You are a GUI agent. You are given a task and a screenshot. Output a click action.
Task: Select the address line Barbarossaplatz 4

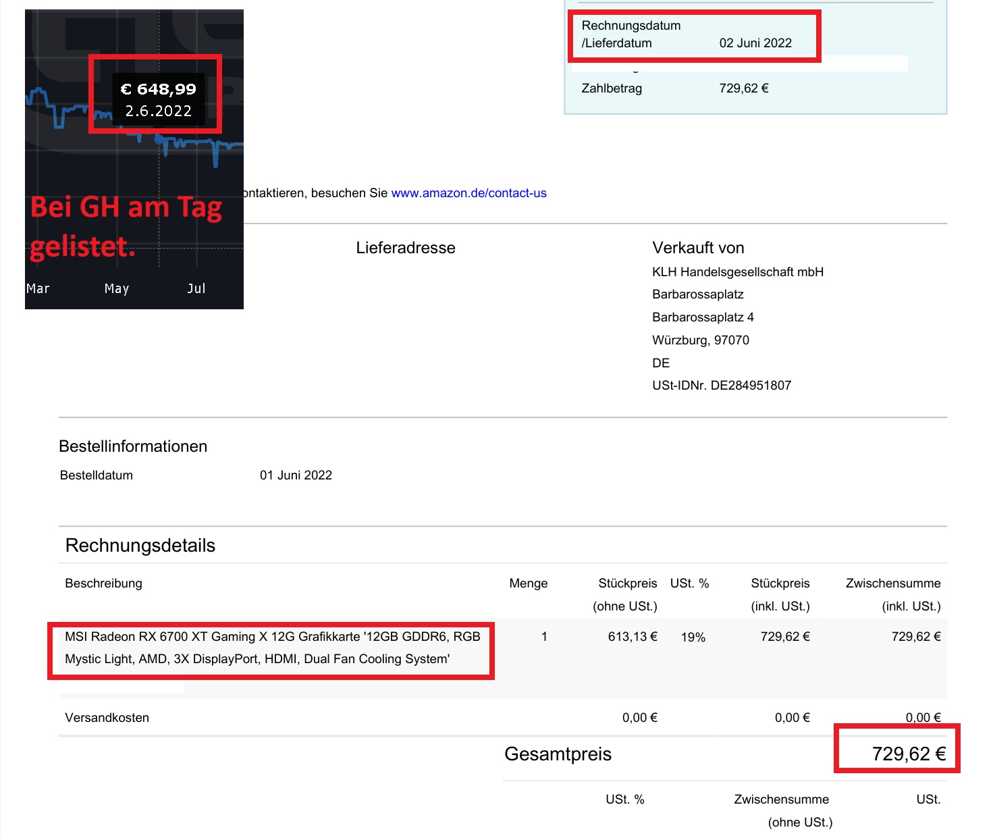pos(703,317)
